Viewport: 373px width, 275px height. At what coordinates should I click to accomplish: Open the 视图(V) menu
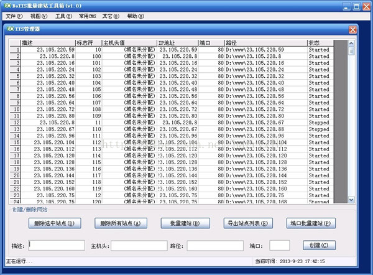[x=39, y=16]
